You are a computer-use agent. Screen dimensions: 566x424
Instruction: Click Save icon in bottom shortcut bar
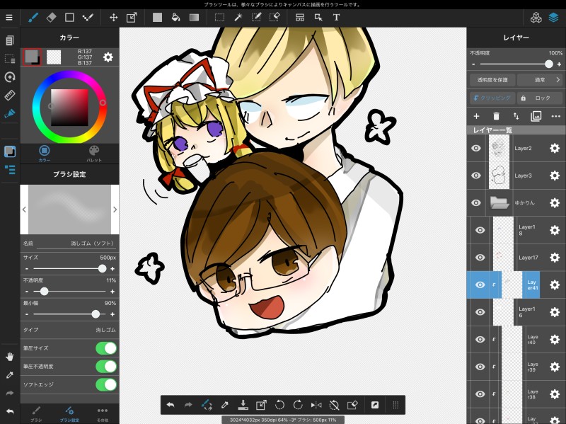point(243,405)
